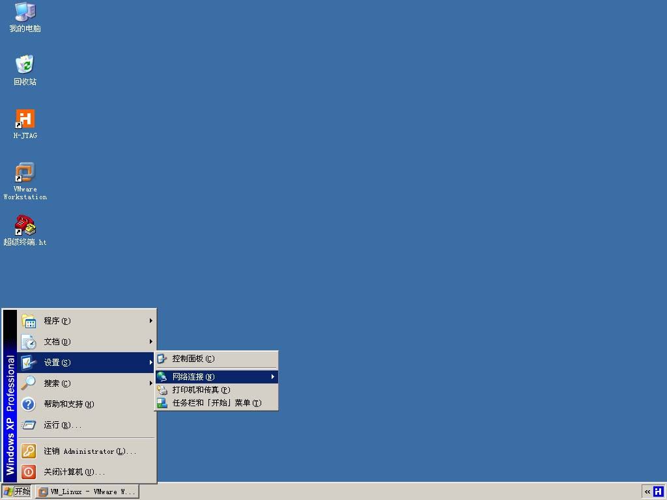Open 任务栏和「开始」菜单(T) entry

tap(216, 403)
